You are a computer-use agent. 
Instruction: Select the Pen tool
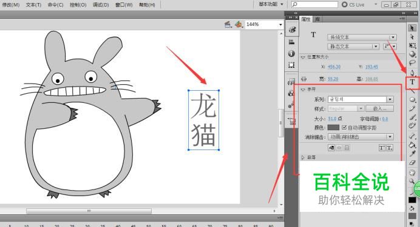tap(412, 73)
